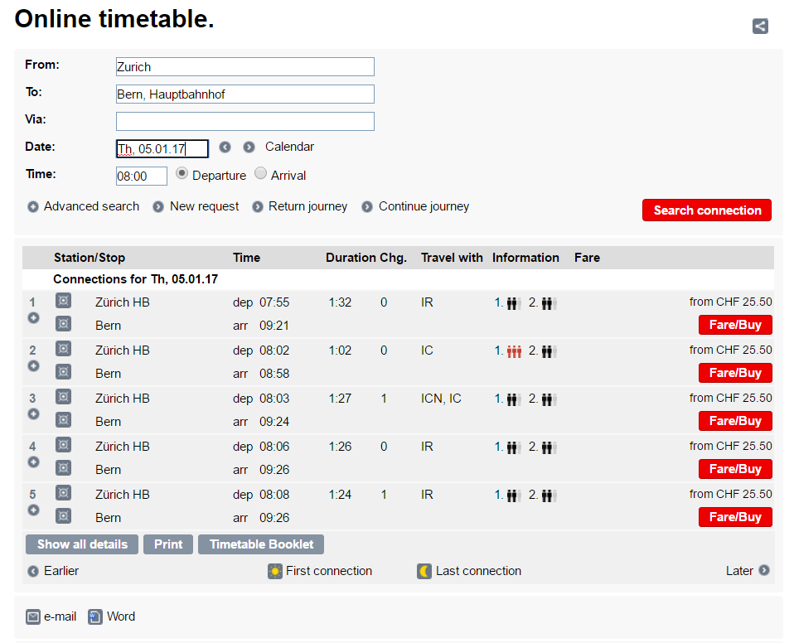Click the share icon at top right
The height and width of the screenshot is (643, 794).
pos(760,26)
